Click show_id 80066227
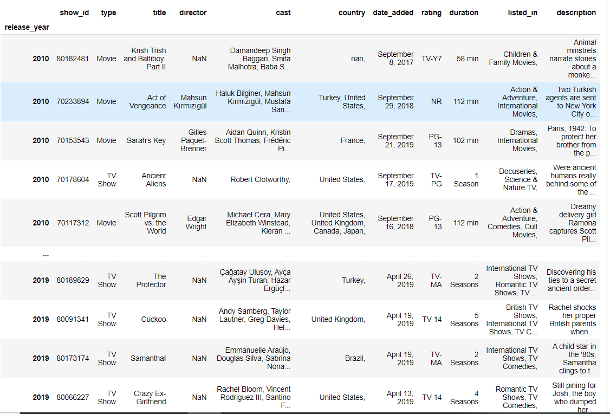 click(73, 397)
